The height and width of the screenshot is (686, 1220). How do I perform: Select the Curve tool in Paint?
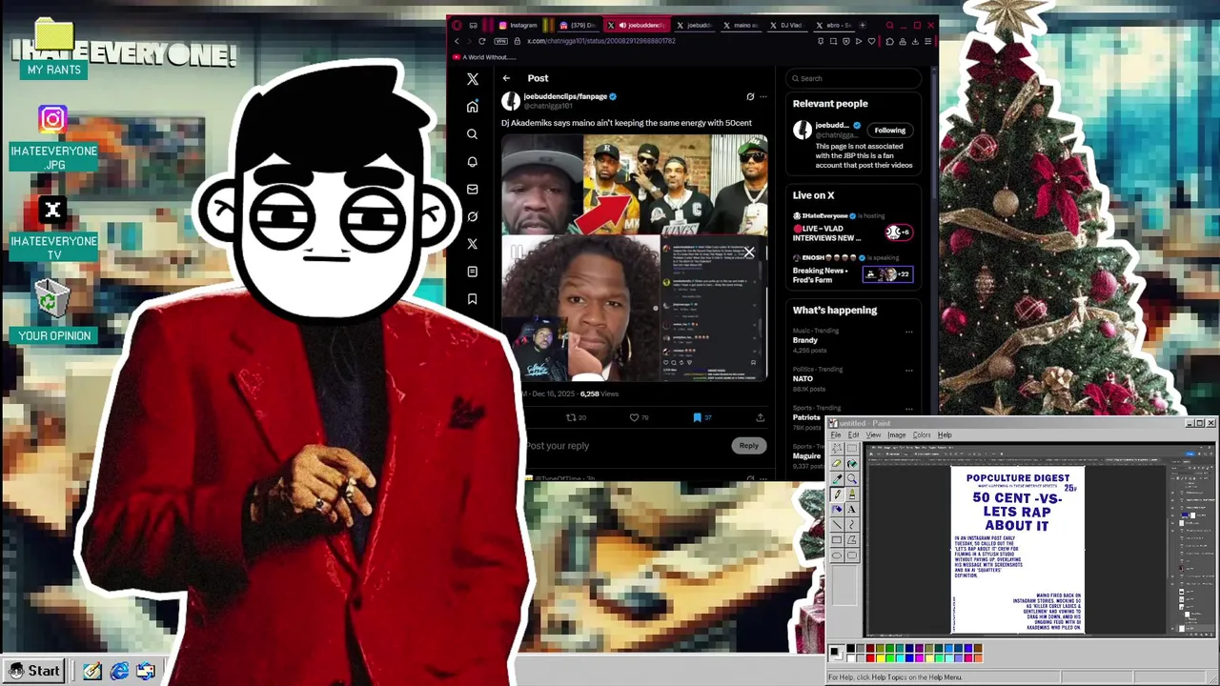(x=852, y=524)
